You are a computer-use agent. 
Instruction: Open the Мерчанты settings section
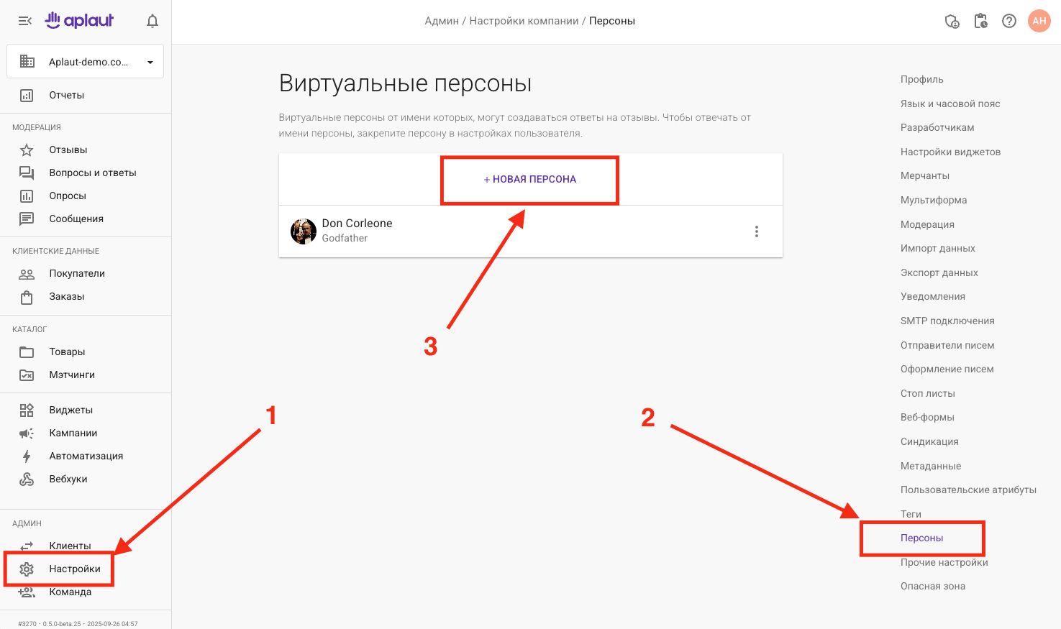click(x=925, y=175)
